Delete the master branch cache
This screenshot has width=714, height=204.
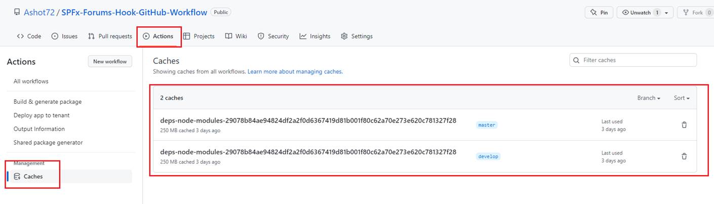[684, 125]
